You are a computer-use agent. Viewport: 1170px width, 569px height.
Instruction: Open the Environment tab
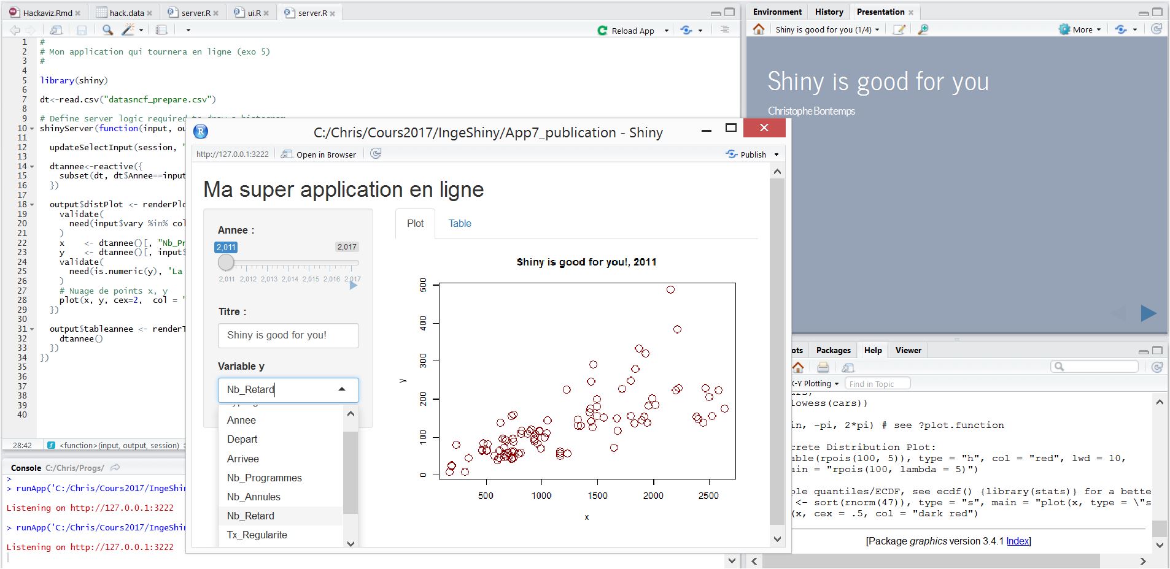[777, 12]
